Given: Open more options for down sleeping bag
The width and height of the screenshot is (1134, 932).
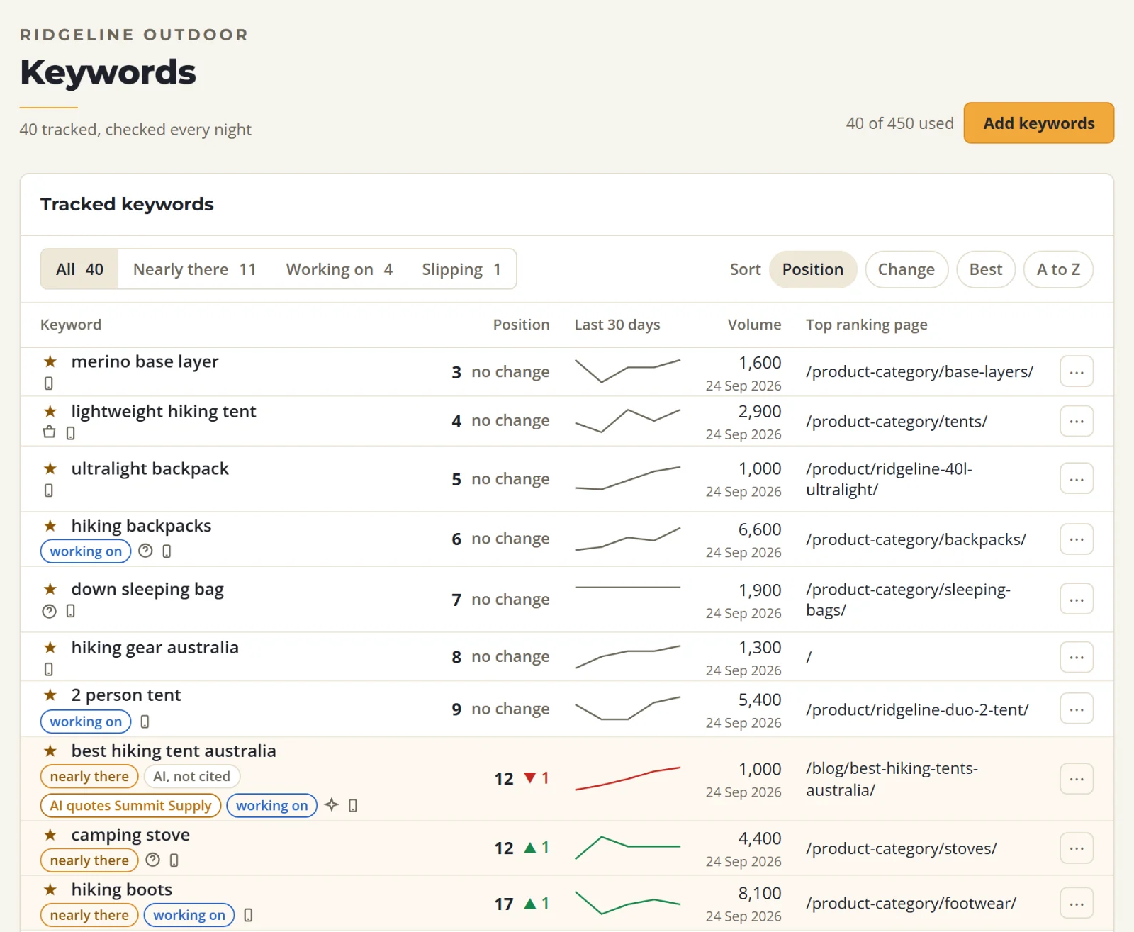Looking at the screenshot, I should [1077, 600].
